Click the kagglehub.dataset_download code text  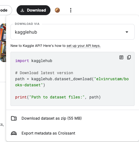(x=62, y=79)
